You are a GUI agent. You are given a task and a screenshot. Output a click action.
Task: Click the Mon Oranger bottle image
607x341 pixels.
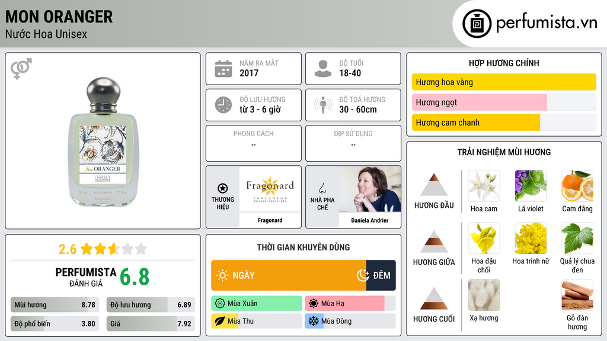click(x=103, y=142)
